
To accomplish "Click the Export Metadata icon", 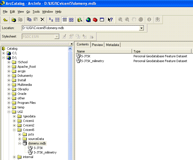I will [x=92, y=36].
